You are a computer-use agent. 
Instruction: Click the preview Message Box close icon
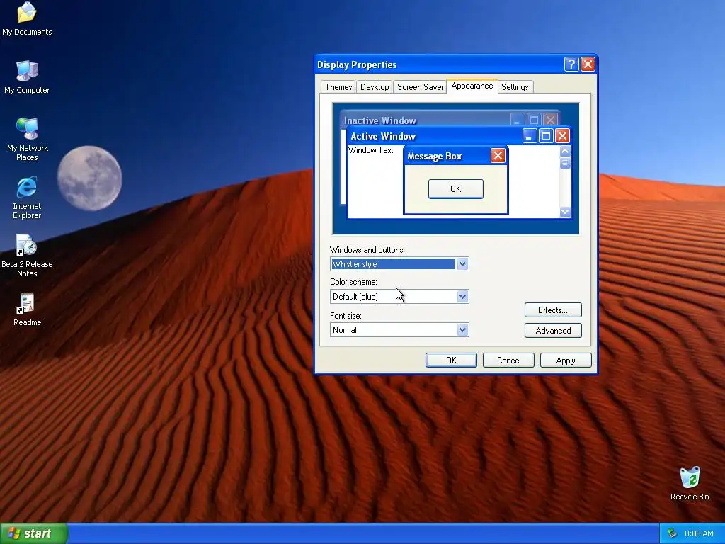coord(498,156)
